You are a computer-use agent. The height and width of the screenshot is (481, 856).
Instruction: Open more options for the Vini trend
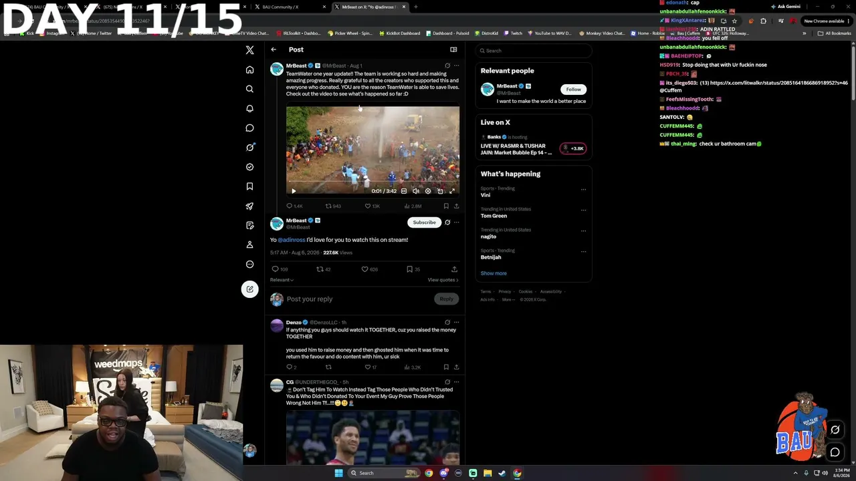583,190
